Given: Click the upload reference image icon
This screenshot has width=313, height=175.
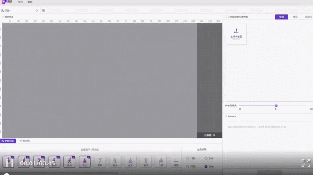Looking at the screenshot, I should point(236,31).
